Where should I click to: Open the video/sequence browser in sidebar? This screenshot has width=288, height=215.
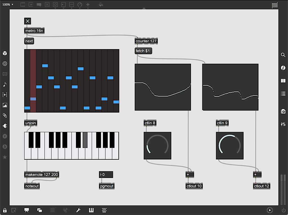point(5,95)
